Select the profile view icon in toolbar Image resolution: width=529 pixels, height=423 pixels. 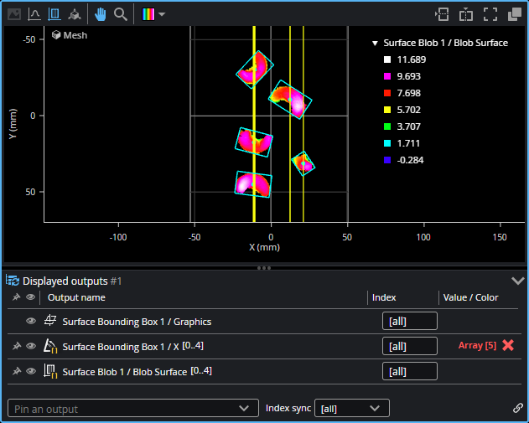[34, 14]
